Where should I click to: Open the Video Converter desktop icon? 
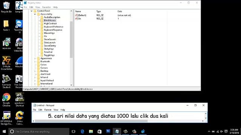[x=20, y=118]
